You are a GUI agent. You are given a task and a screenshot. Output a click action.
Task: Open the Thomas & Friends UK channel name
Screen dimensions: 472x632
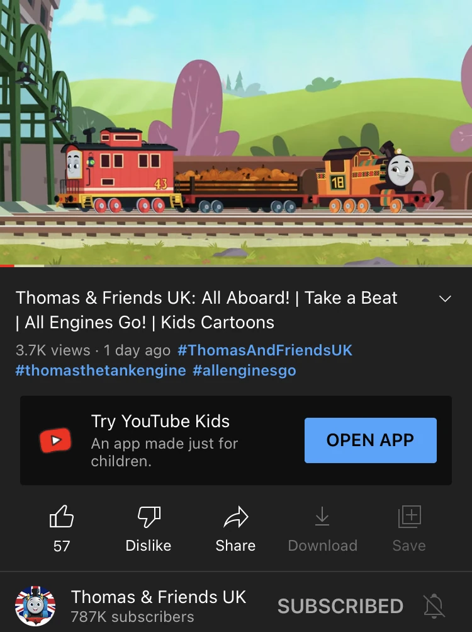tap(159, 597)
